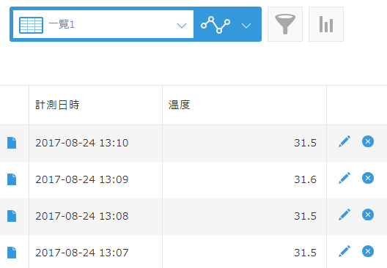Edit the 13:09 record with pencil icon
This screenshot has width=387, height=268.
pyautogui.click(x=344, y=178)
